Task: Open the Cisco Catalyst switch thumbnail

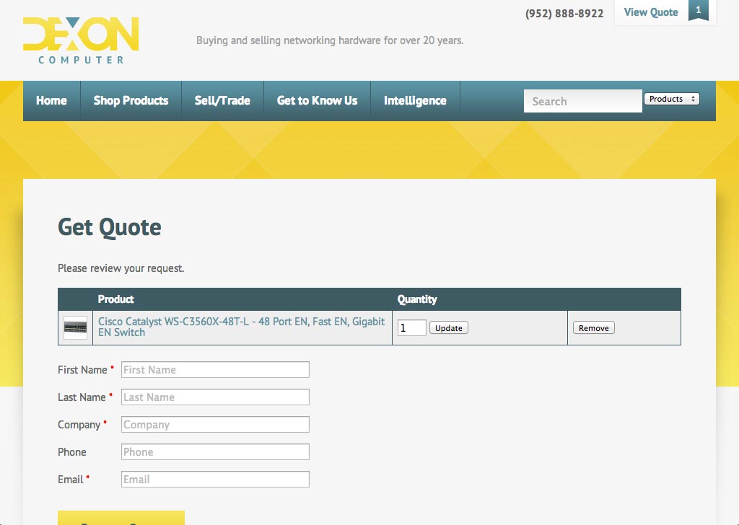Action: tap(75, 327)
